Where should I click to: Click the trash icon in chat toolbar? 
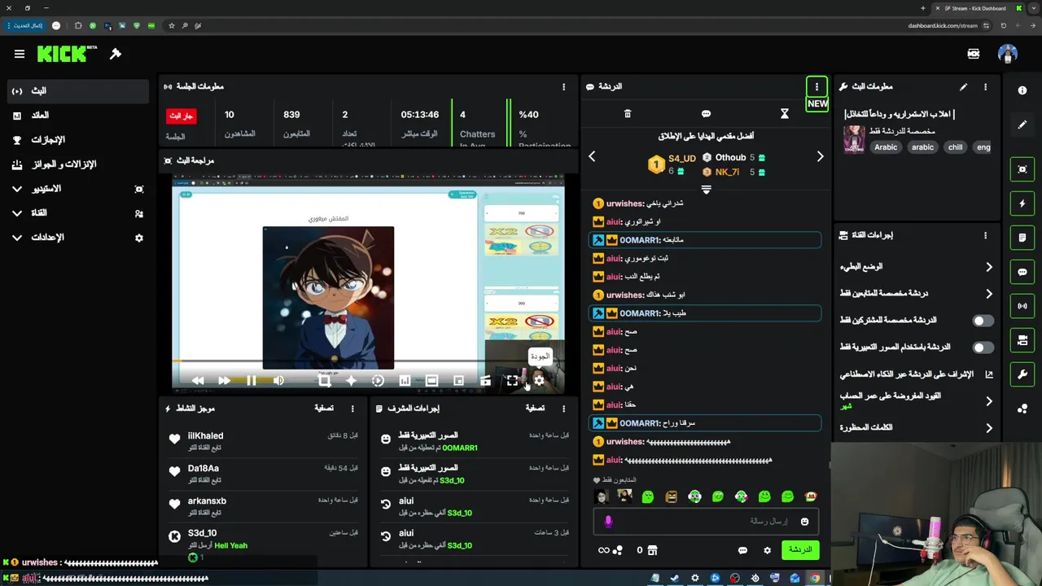[x=628, y=114]
